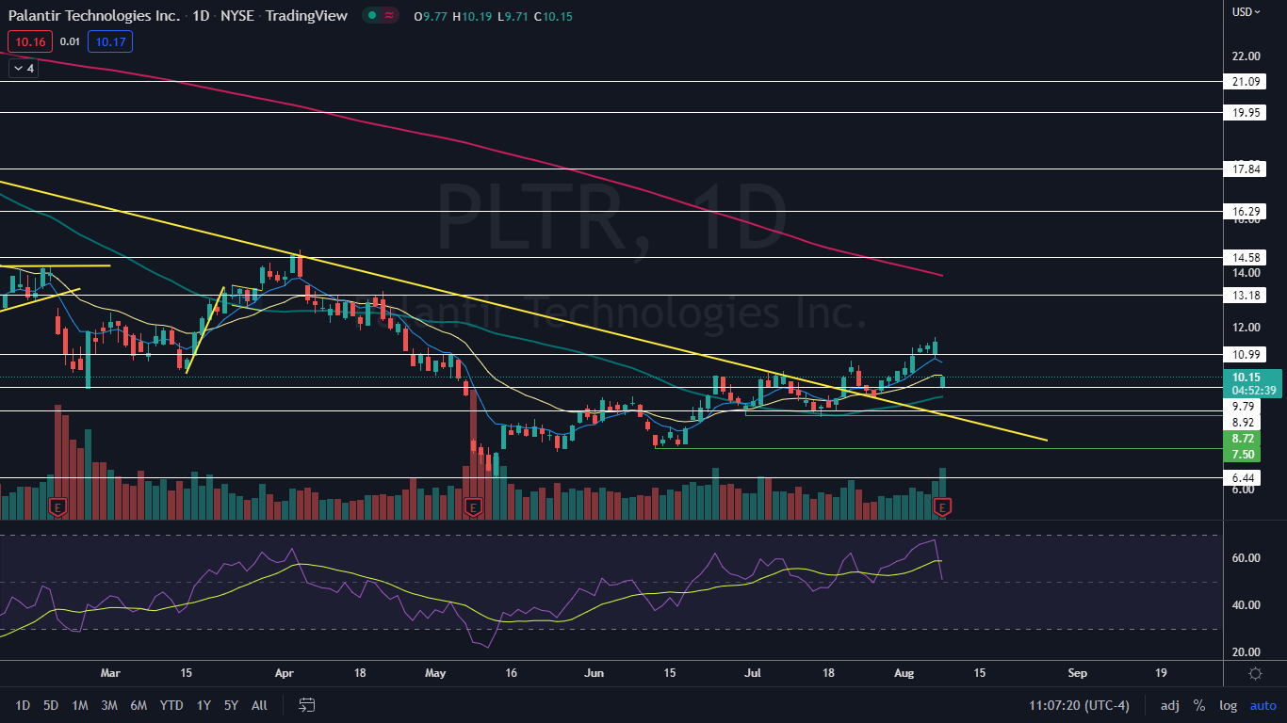This screenshot has height=723, width=1287.
Task: Click the May date axis label
Action: coord(435,673)
